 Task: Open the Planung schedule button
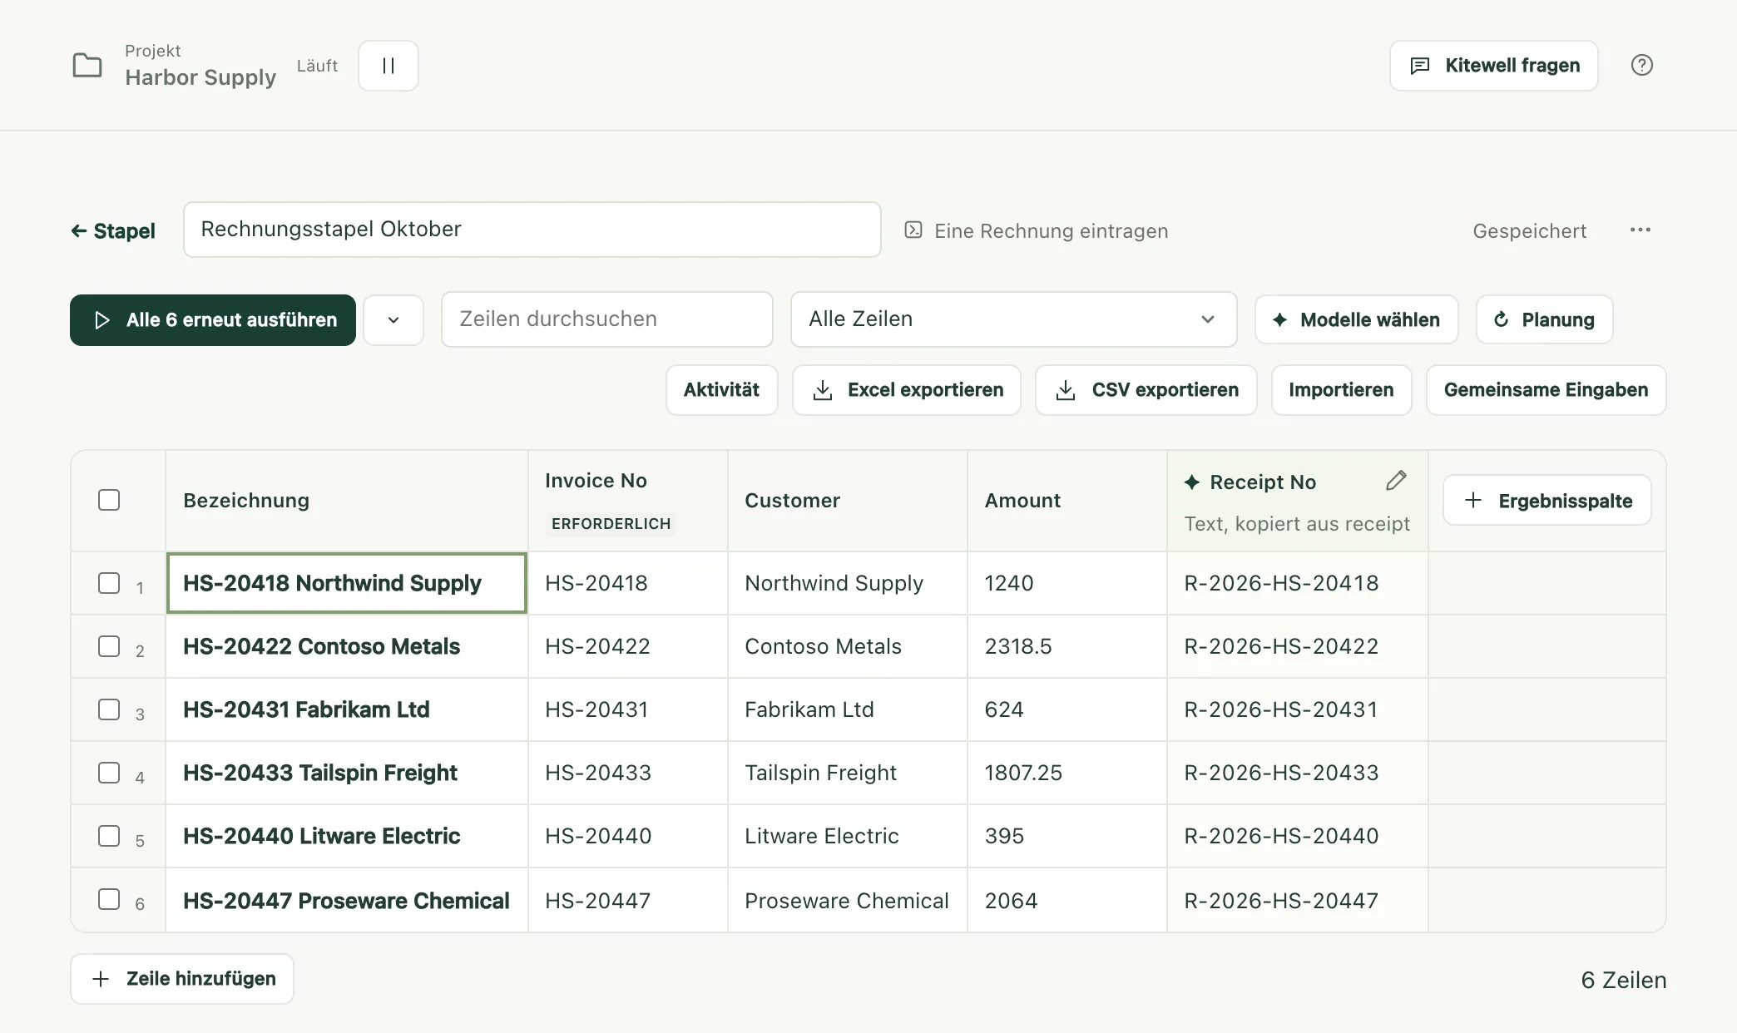(x=1544, y=320)
